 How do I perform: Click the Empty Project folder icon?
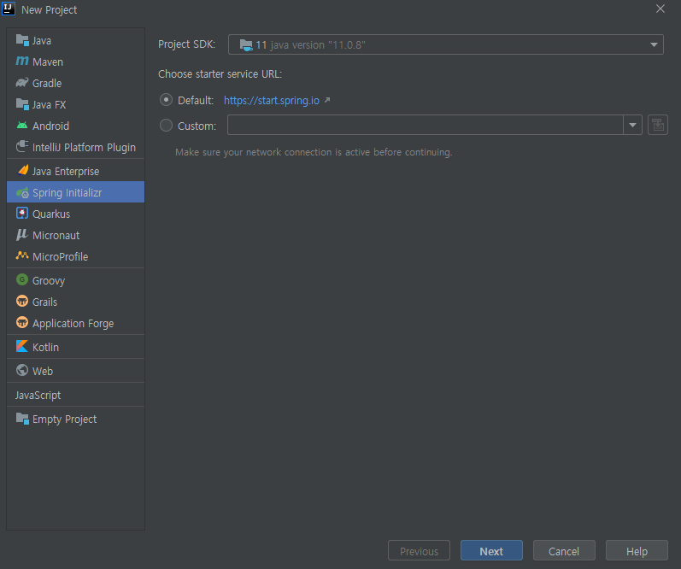[22, 419]
